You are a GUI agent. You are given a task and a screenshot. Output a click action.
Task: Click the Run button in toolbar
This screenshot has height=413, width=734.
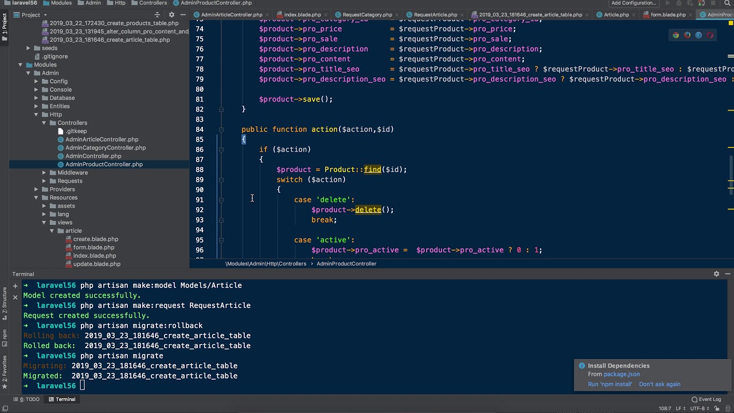point(667,3)
